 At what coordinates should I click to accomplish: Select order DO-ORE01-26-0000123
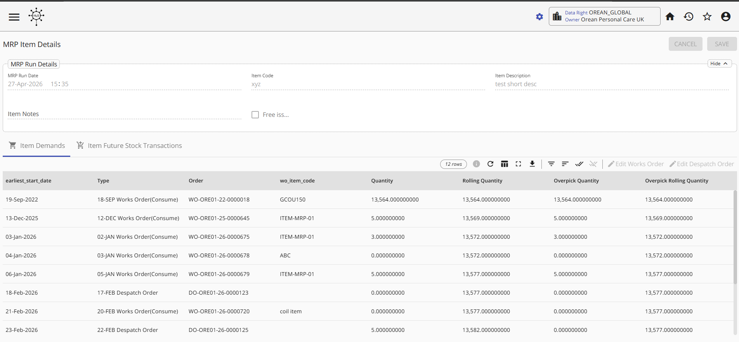tap(219, 293)
